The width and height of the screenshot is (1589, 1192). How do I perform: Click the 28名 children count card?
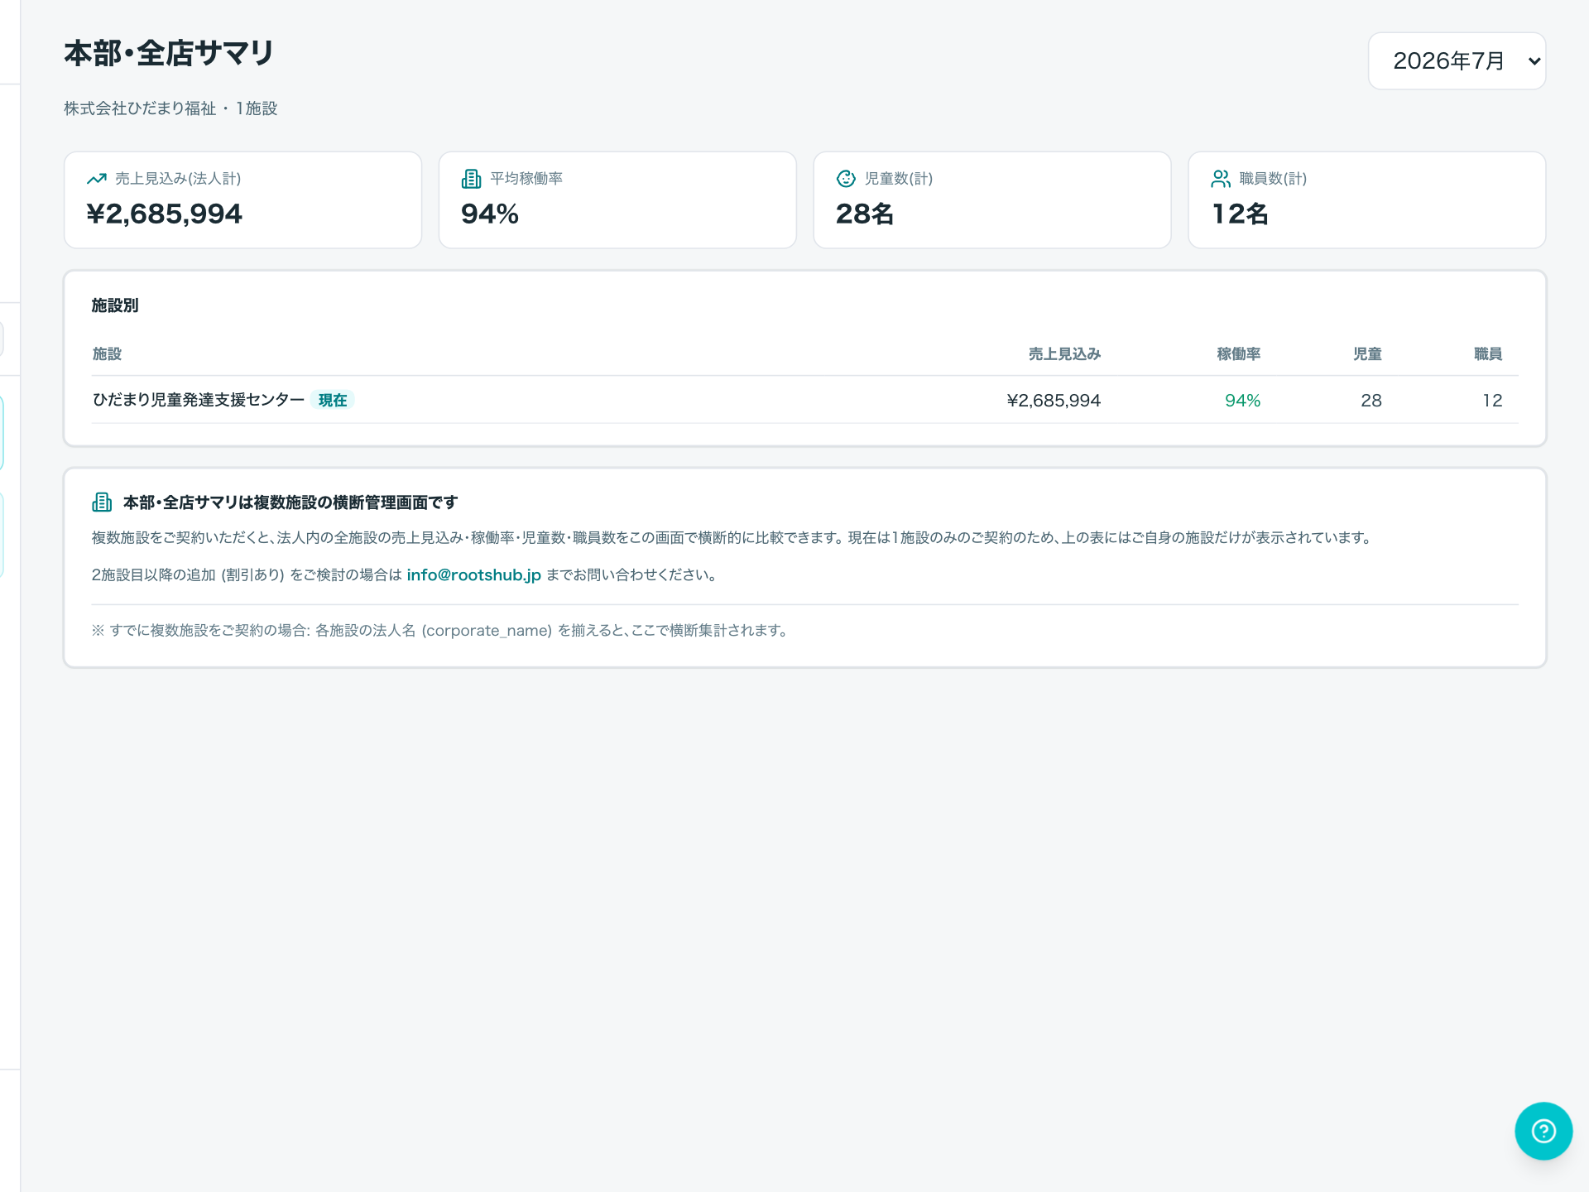tap(992, 199)
